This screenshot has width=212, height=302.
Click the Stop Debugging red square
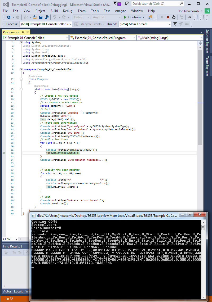point(168,17)
